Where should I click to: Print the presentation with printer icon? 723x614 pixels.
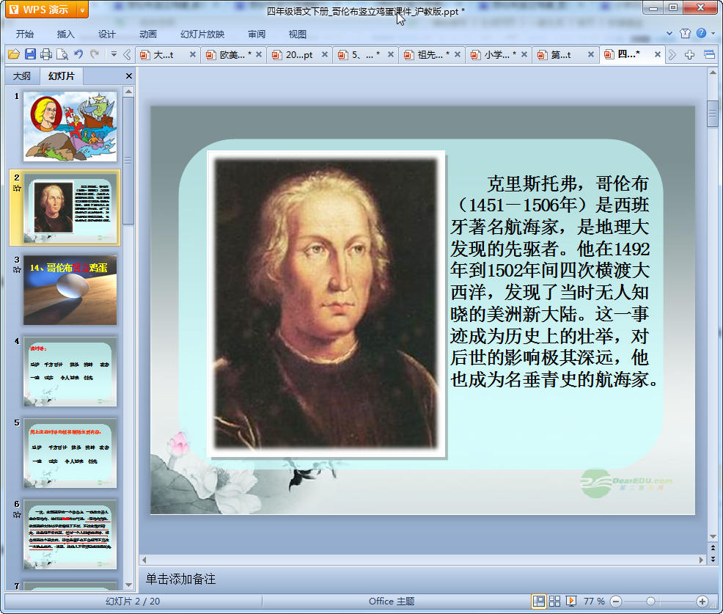(46, 54)
